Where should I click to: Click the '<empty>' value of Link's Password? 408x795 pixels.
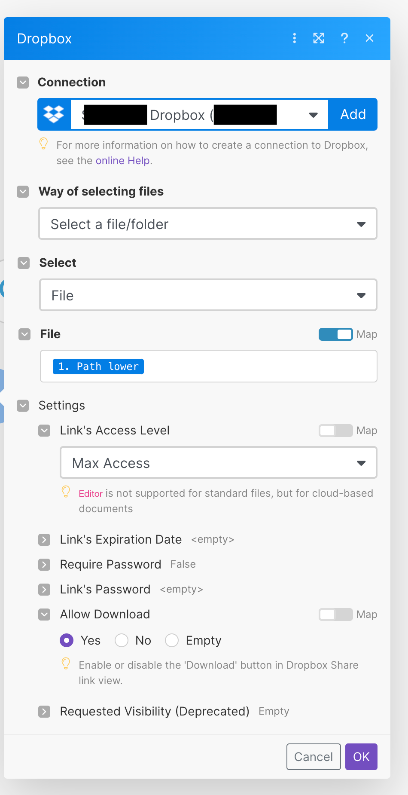181,589
